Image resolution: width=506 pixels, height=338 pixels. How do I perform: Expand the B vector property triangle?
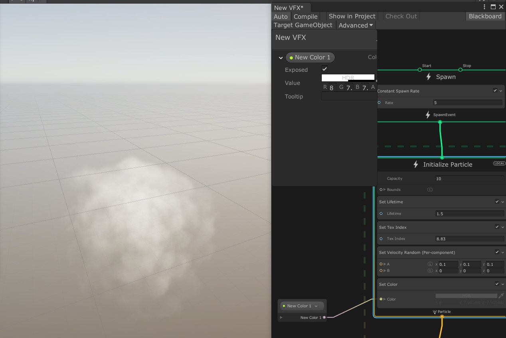[385, 271]
